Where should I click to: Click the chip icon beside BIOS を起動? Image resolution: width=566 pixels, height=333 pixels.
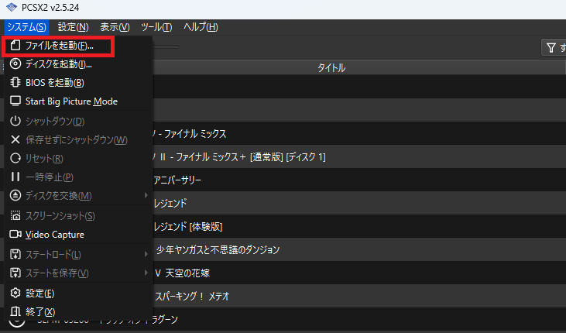coord(15,82)
